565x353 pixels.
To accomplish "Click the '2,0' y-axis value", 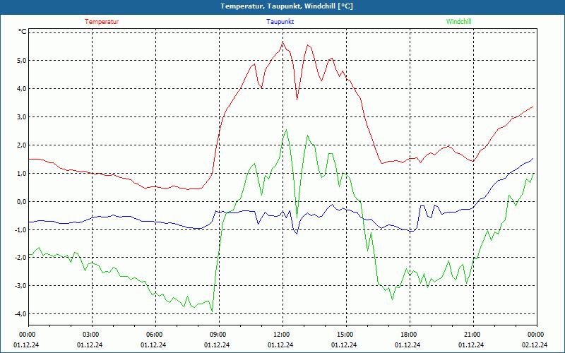I will pos(22,145).
